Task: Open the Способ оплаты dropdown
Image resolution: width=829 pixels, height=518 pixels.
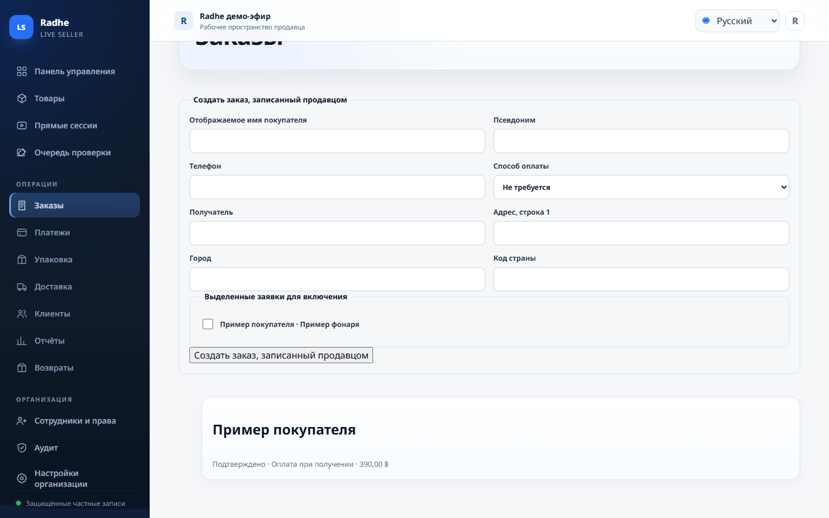Action: click(641, 187)
